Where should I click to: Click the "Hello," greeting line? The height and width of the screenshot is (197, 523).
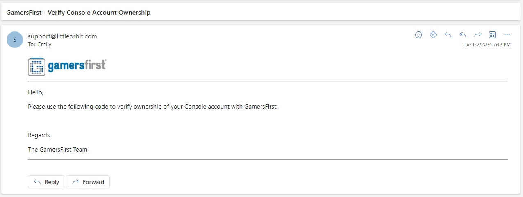[36, 92]
